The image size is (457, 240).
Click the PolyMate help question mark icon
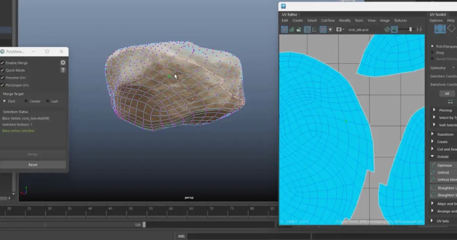(x=63, y=70)
